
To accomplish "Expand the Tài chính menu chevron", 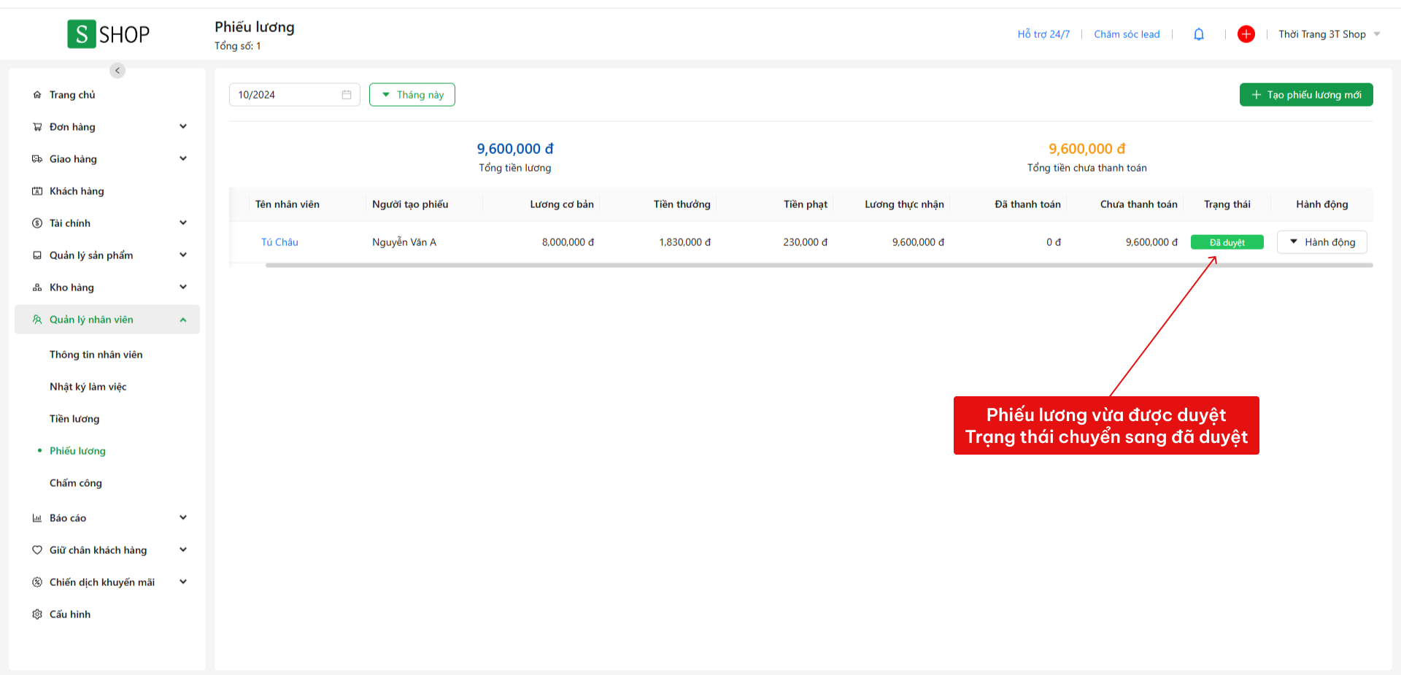I will (x=183, y=223).
